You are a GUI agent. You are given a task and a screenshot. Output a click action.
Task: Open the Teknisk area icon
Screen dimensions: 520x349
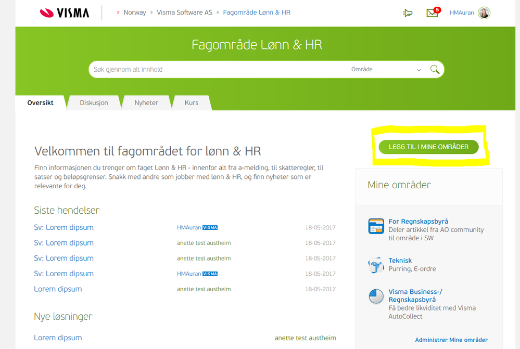pos(376,265)
